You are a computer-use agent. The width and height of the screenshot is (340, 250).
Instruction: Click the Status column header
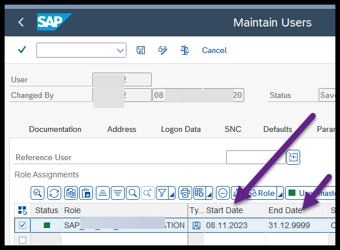tap(46, 210)
